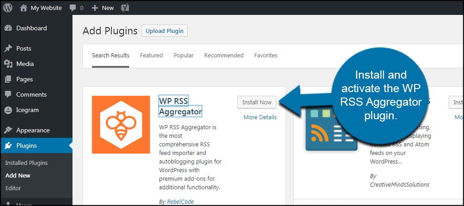Open My Website site link
The width and height of the screenshot is (464, 206).
point(46,8)
